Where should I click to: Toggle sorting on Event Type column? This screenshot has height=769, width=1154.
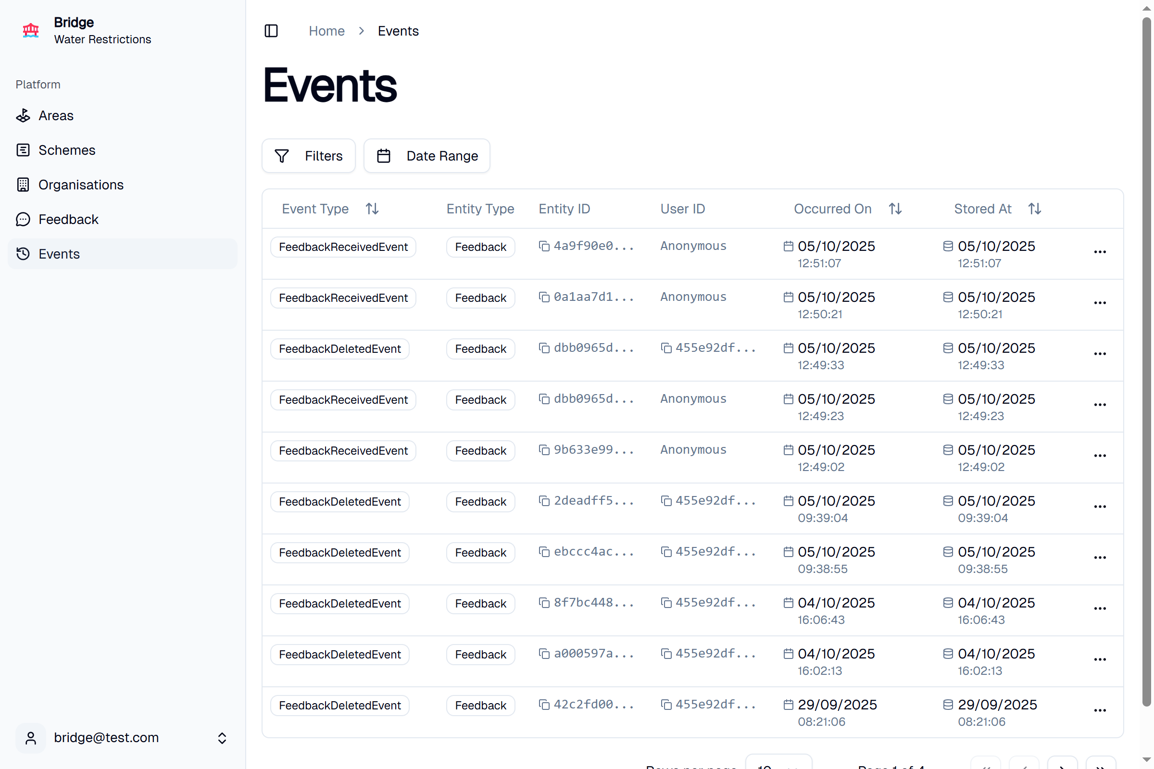tap(372, 209)
